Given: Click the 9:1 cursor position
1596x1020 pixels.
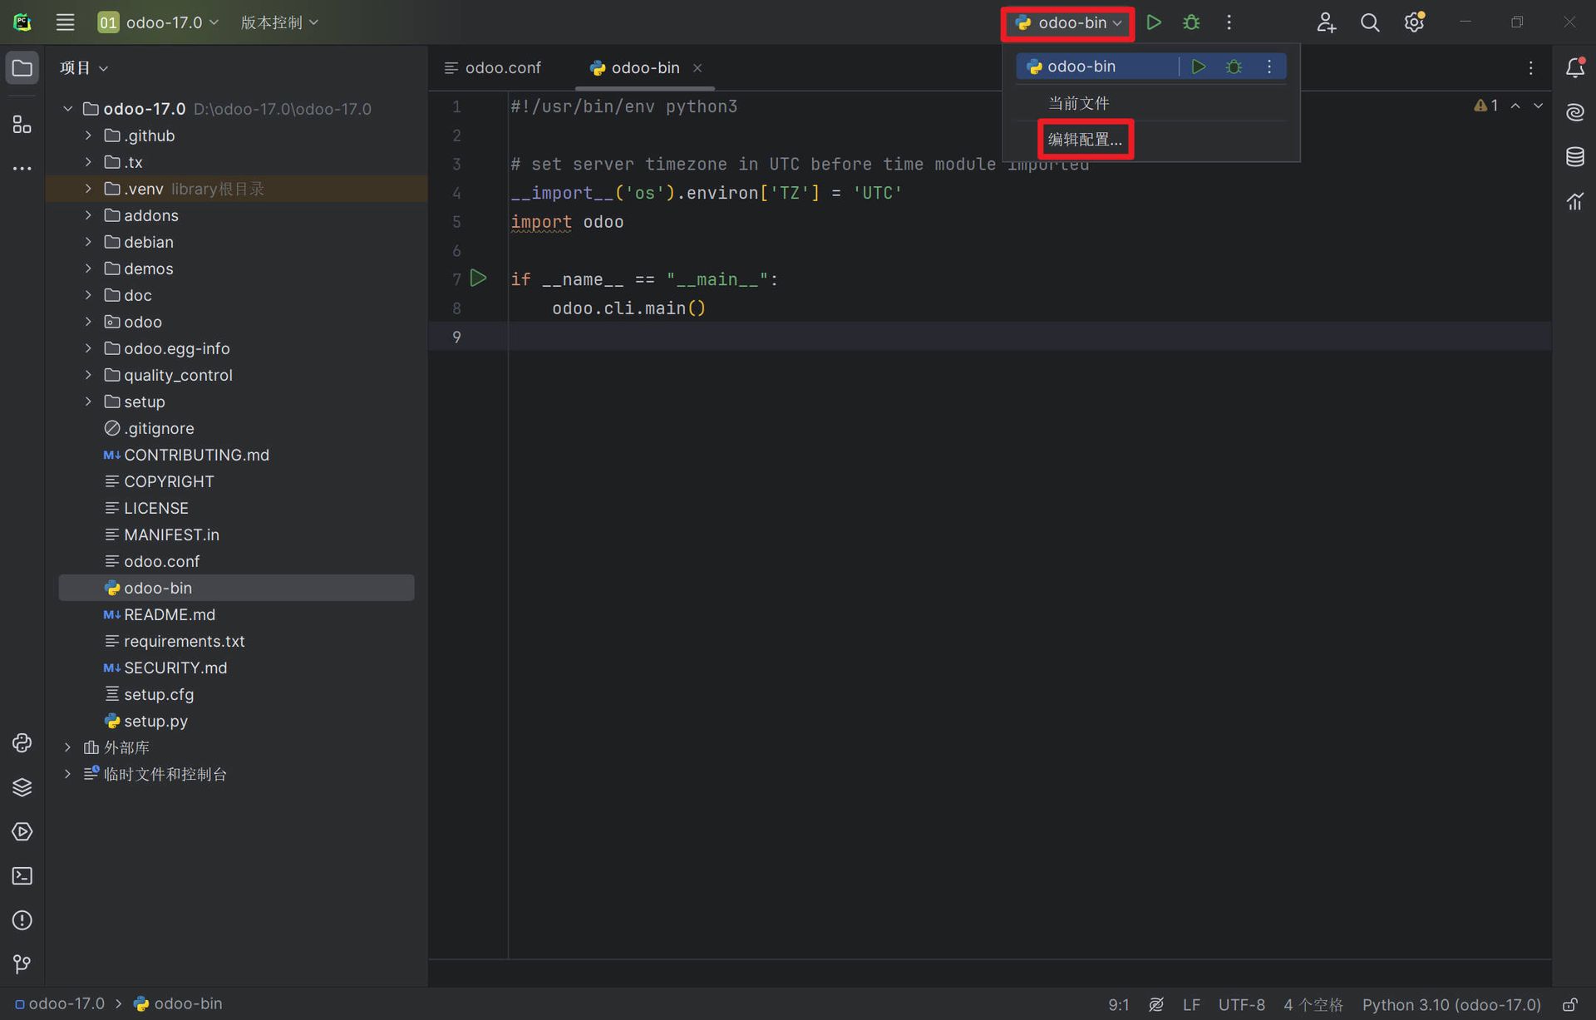Looking at the screenshot, I should click(x=1118, y=1005).
